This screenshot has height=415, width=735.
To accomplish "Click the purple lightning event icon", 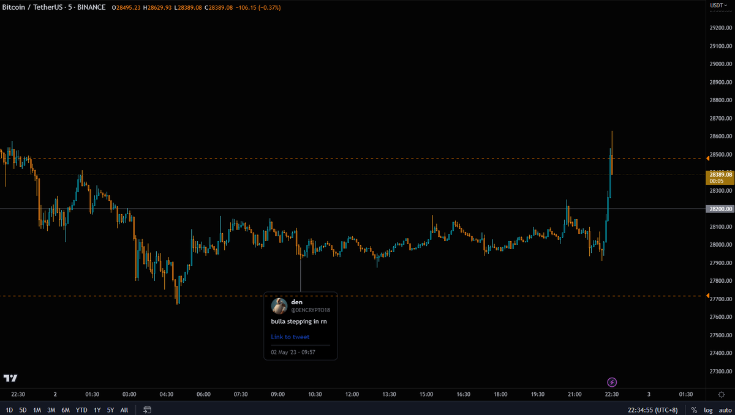I will pos(611,382).
